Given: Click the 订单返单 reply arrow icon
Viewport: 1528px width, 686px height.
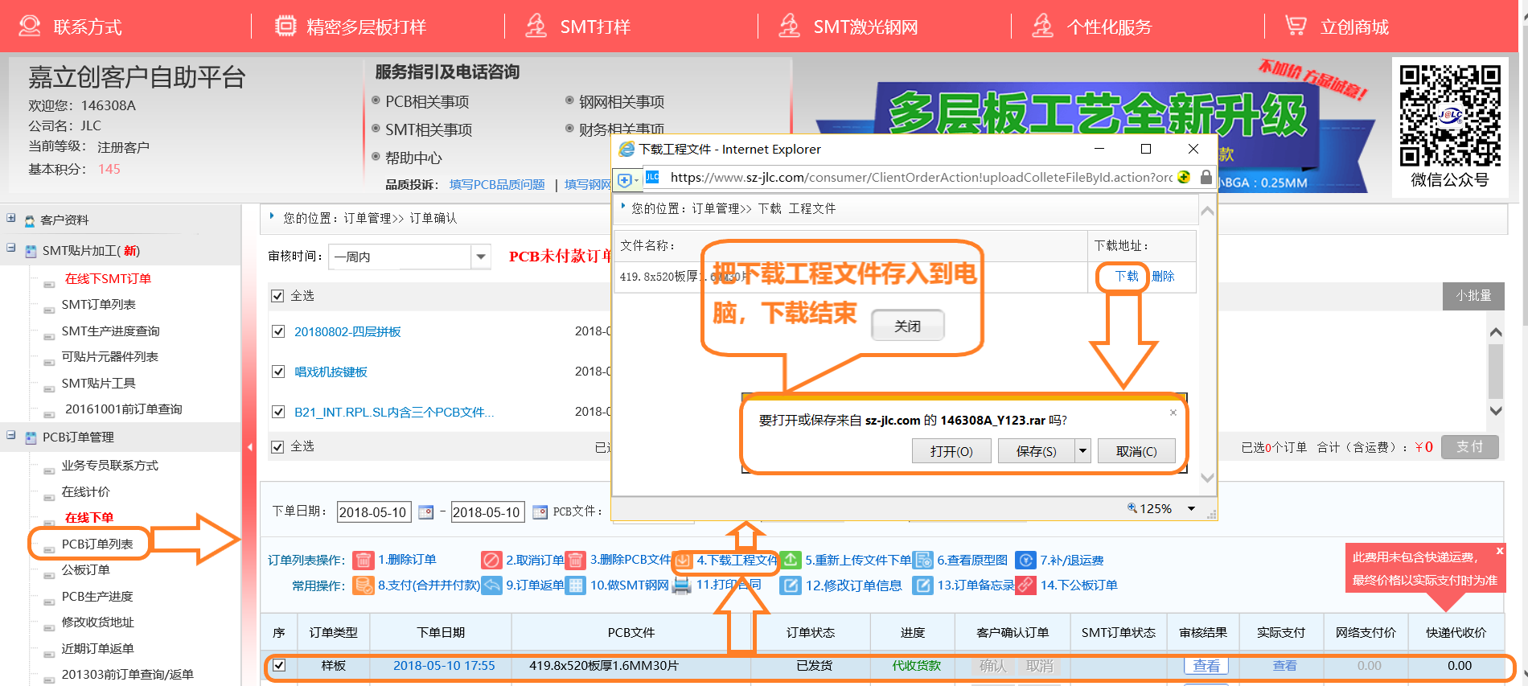Looking at the screenshot, I should point(491,585).
